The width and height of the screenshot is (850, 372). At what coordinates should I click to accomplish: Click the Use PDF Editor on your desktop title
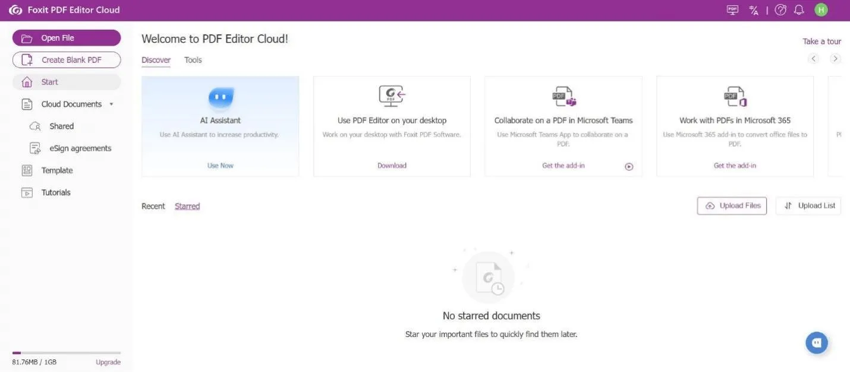tap(392, 120)
